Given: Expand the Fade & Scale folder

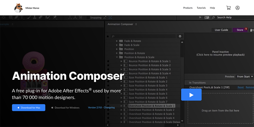Looking at the screenshot, I should 117,45.
